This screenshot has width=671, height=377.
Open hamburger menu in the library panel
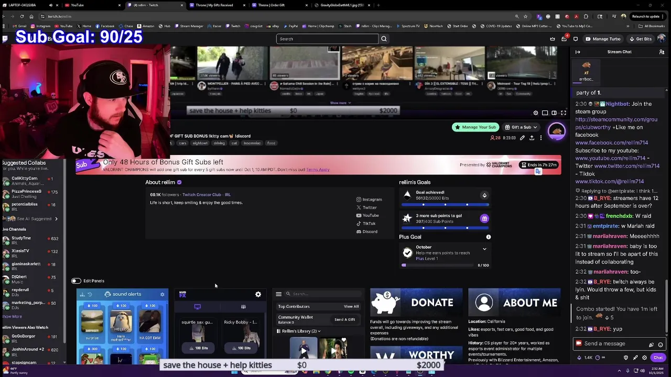pyautogui.click(x=279, y=294)
